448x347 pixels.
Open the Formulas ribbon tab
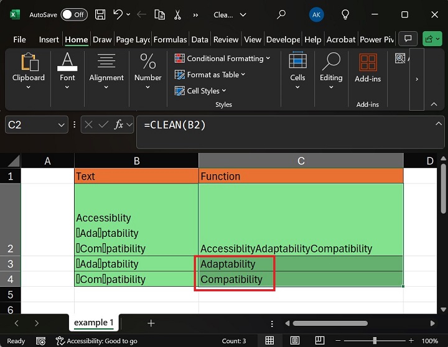[x=170, y=39]
